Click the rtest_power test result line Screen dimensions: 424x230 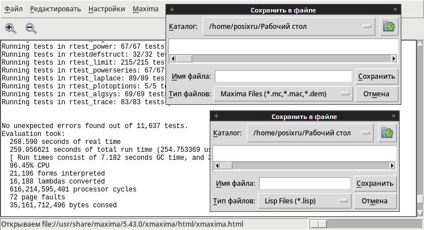click(x=83, y=46)
